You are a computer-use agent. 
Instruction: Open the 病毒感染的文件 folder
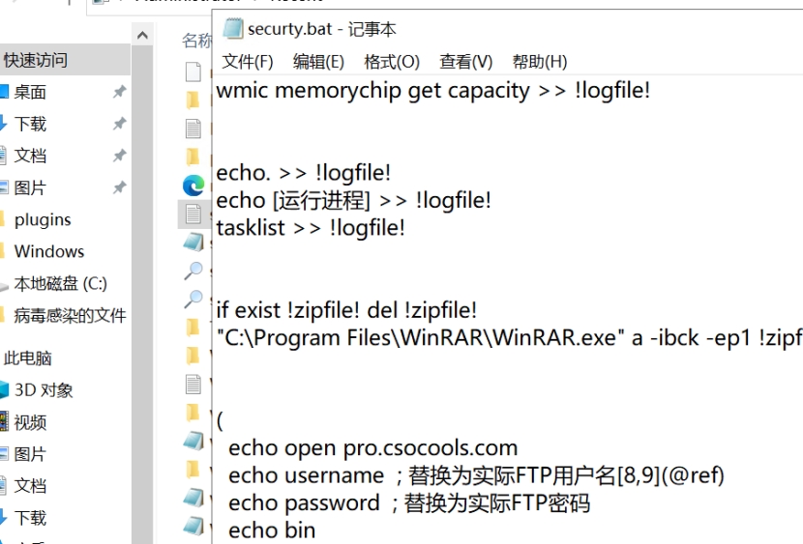[70, 315]
